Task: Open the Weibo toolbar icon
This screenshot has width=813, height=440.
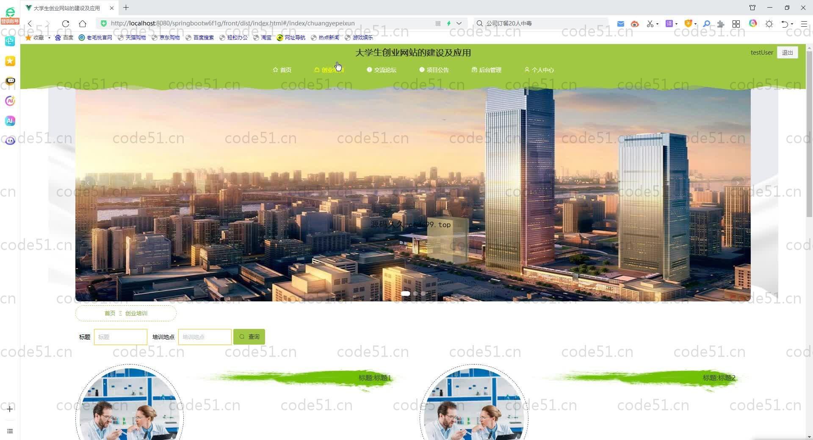Action: (x=634, y=24)
